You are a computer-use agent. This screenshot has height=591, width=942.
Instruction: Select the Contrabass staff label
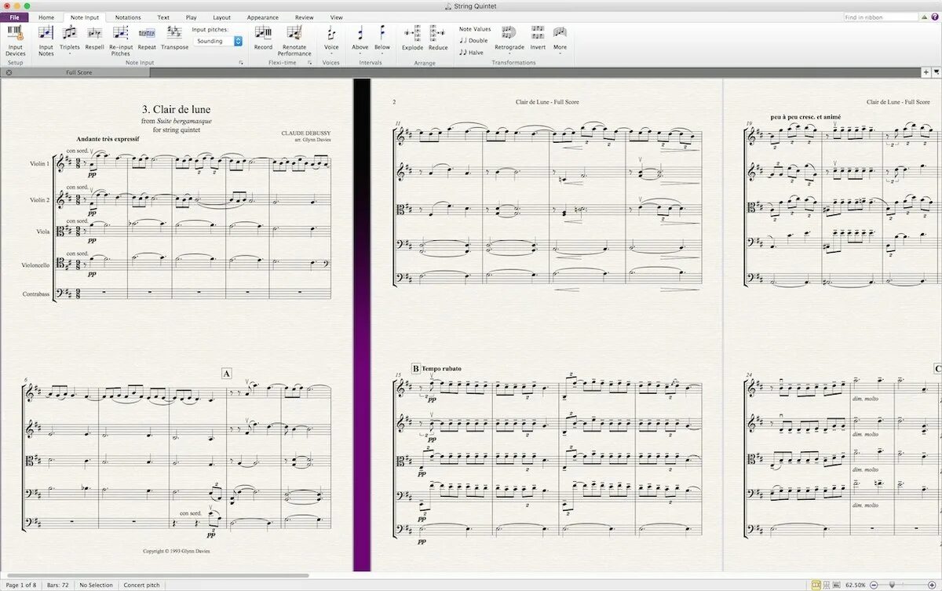[x=35, y=294]
